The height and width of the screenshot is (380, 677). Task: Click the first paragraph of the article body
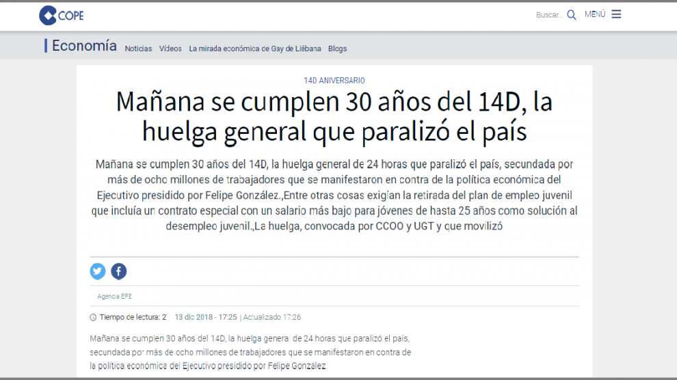pyautogui.click(x=250, y=352)
